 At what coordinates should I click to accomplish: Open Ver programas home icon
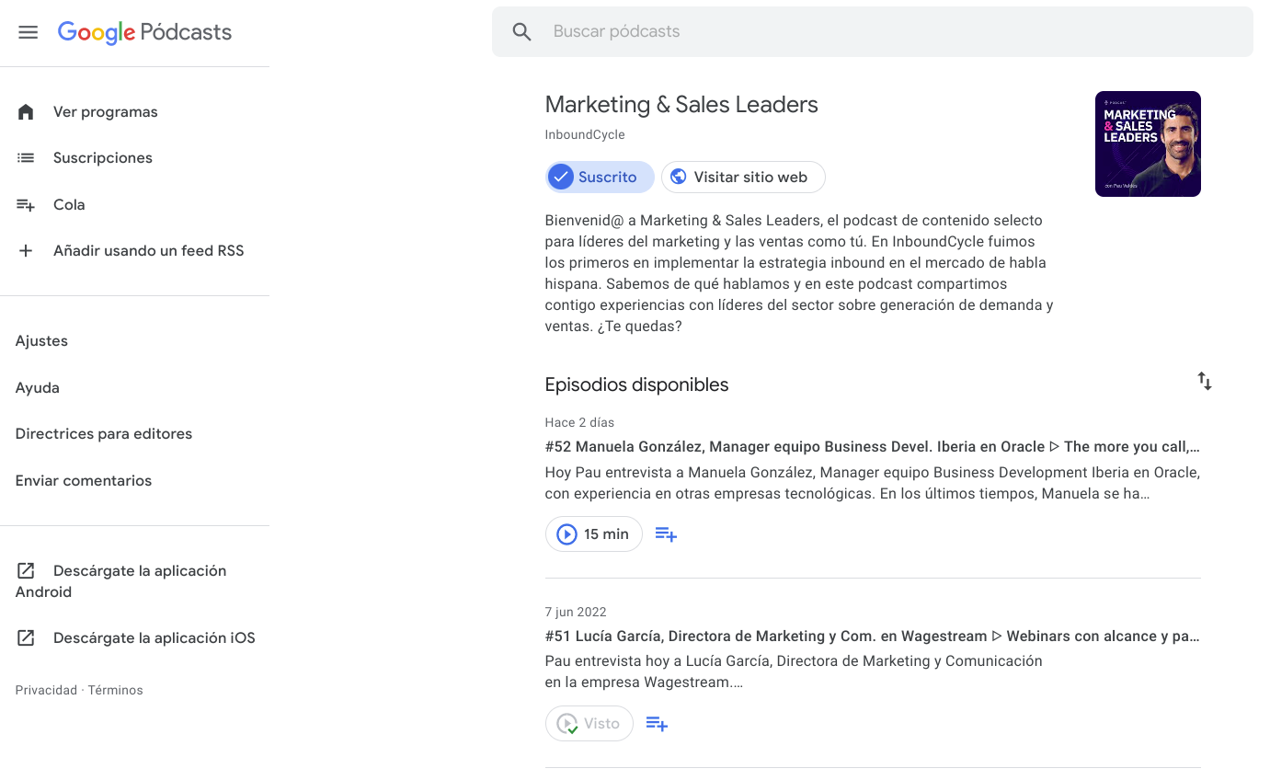[26, 112]
